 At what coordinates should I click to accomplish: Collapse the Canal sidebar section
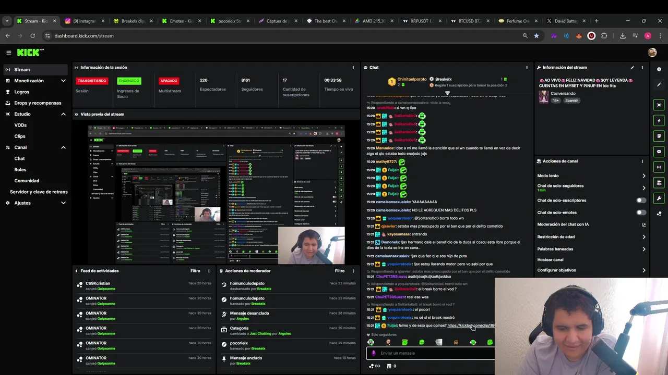(x=63, y=147)
